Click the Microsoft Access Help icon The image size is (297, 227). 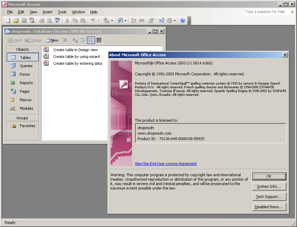point(183,20)
